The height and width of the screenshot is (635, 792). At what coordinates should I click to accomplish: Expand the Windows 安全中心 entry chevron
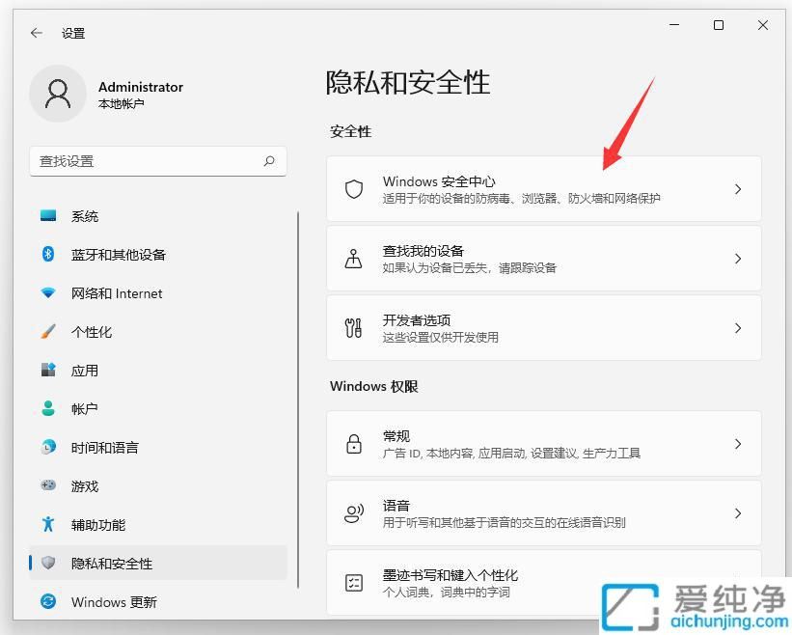[738, 189]
